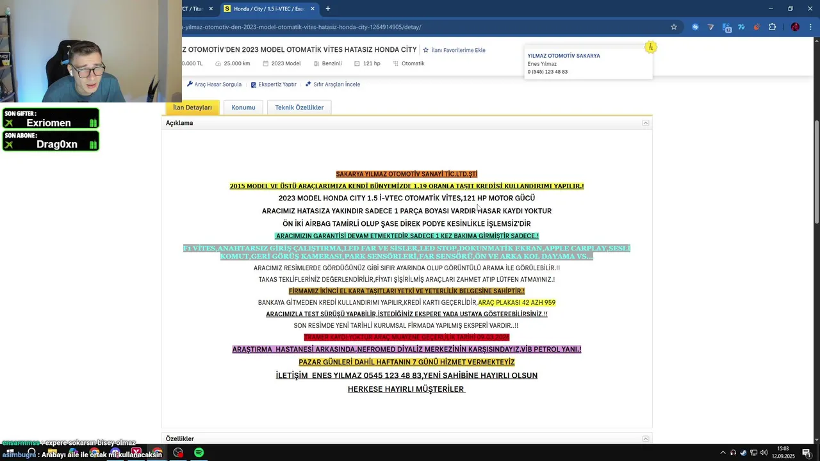Click the Otomatik transmission spec text

click(x=413, y=63)
